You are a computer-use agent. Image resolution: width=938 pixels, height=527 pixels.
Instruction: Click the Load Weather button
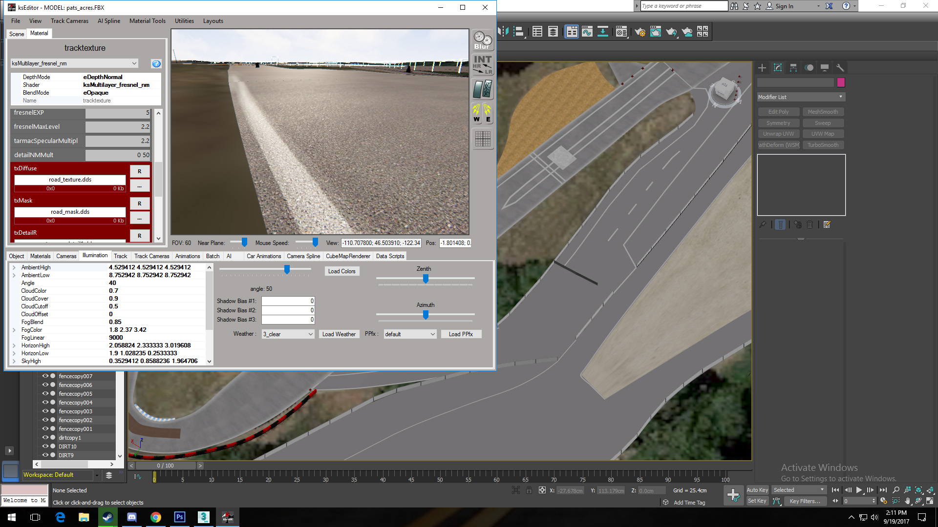339,334
